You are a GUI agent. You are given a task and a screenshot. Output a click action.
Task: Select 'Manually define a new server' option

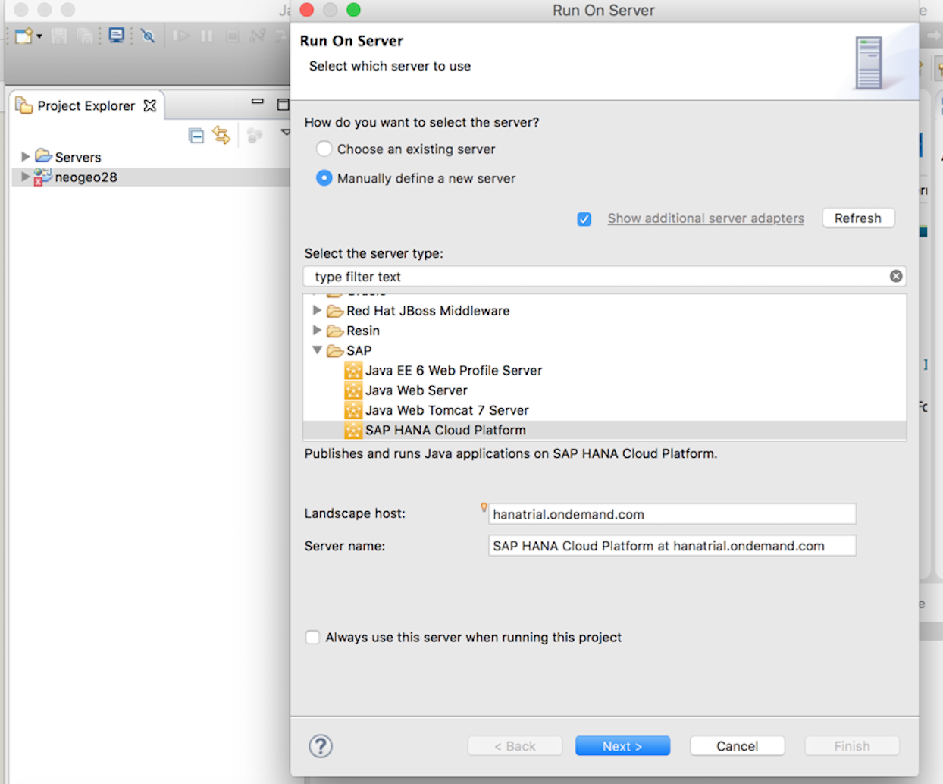click(324, 178)
